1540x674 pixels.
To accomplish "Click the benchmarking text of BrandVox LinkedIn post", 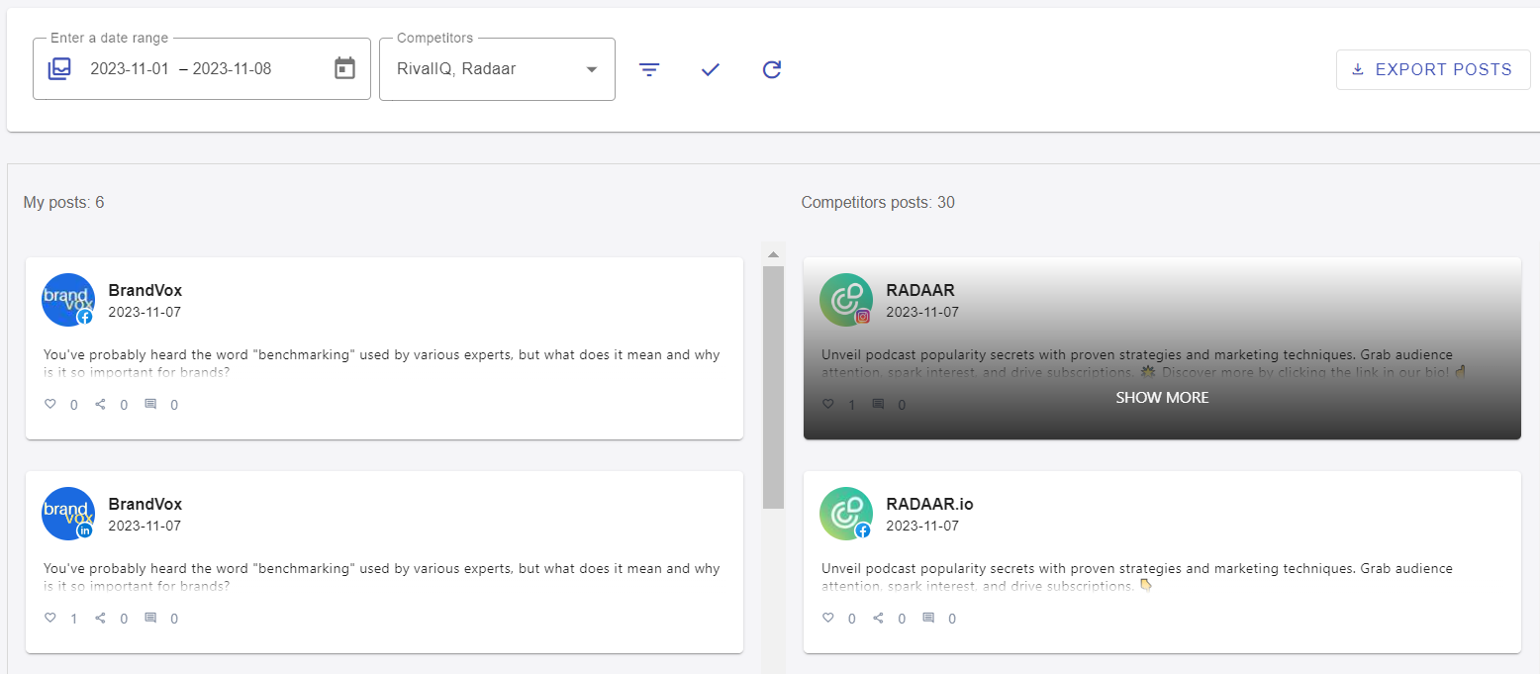I will click(x=382, y=577).
